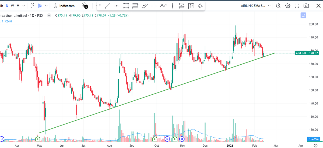This screenshot has width=323, height=148.
Task: Select the vertical line tool
Action: tap(172, 6)
